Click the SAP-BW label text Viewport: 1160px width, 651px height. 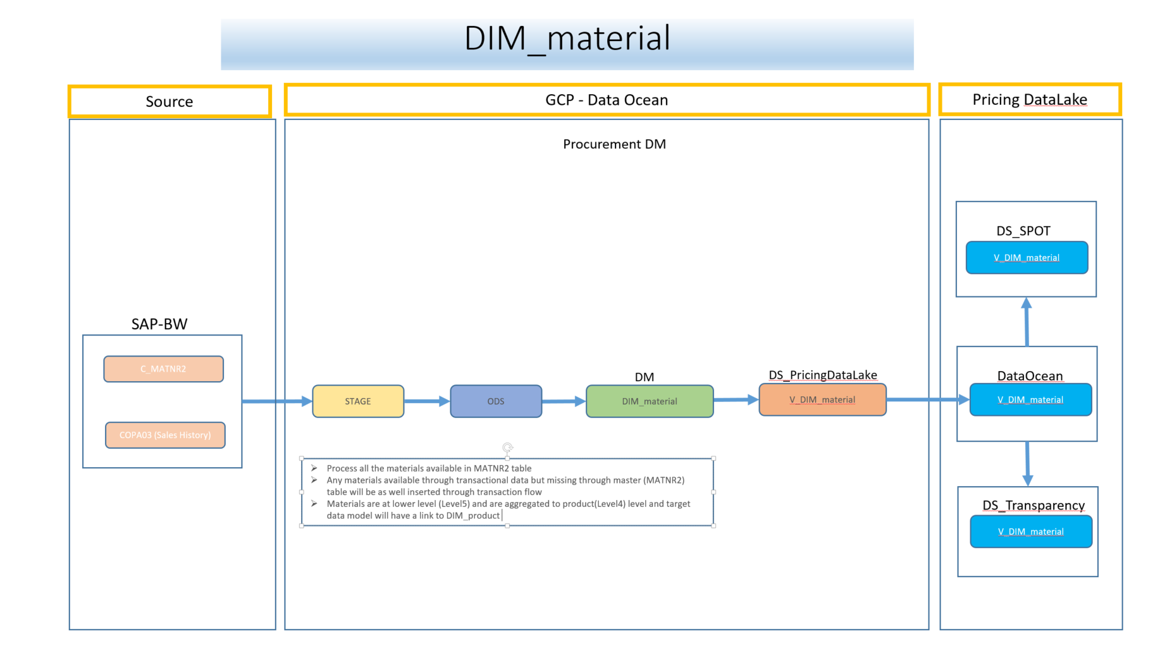pyautogui.click(x=159, y=324)
